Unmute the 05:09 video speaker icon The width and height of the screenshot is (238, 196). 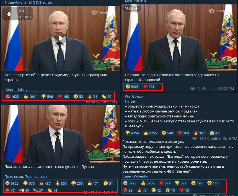click(x=137, y=9)
